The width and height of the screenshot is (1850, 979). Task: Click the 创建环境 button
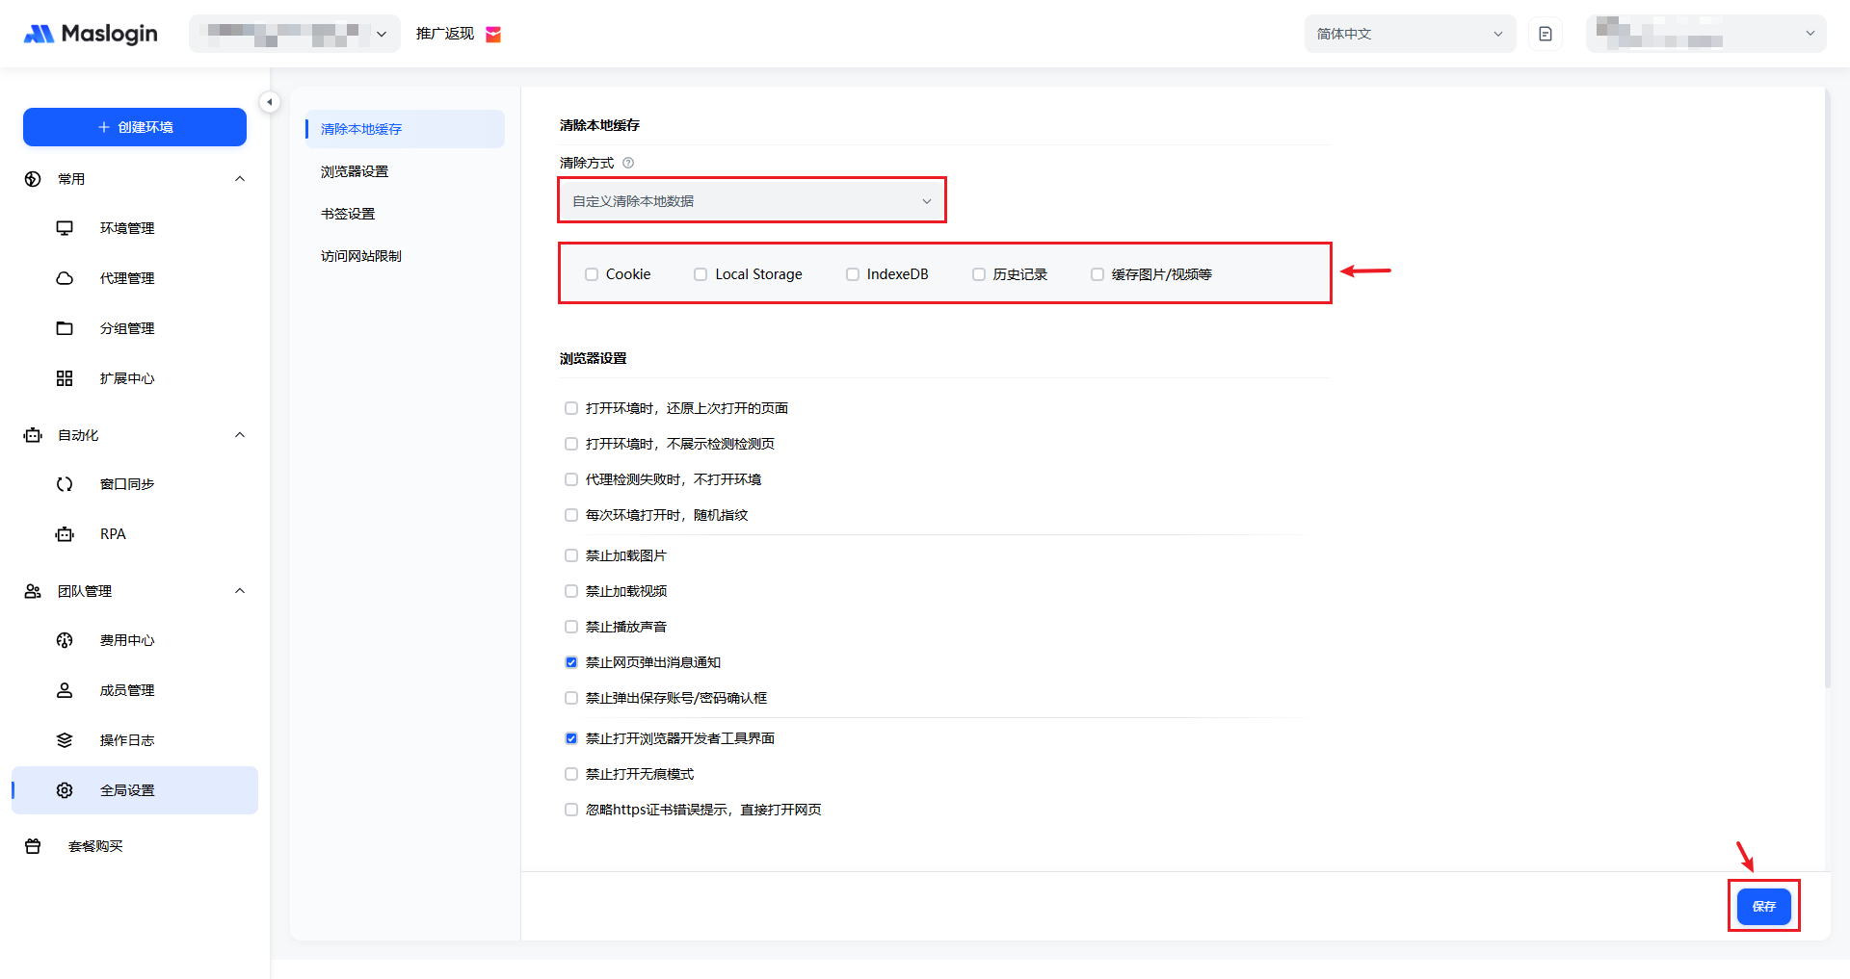coord(135,127)
